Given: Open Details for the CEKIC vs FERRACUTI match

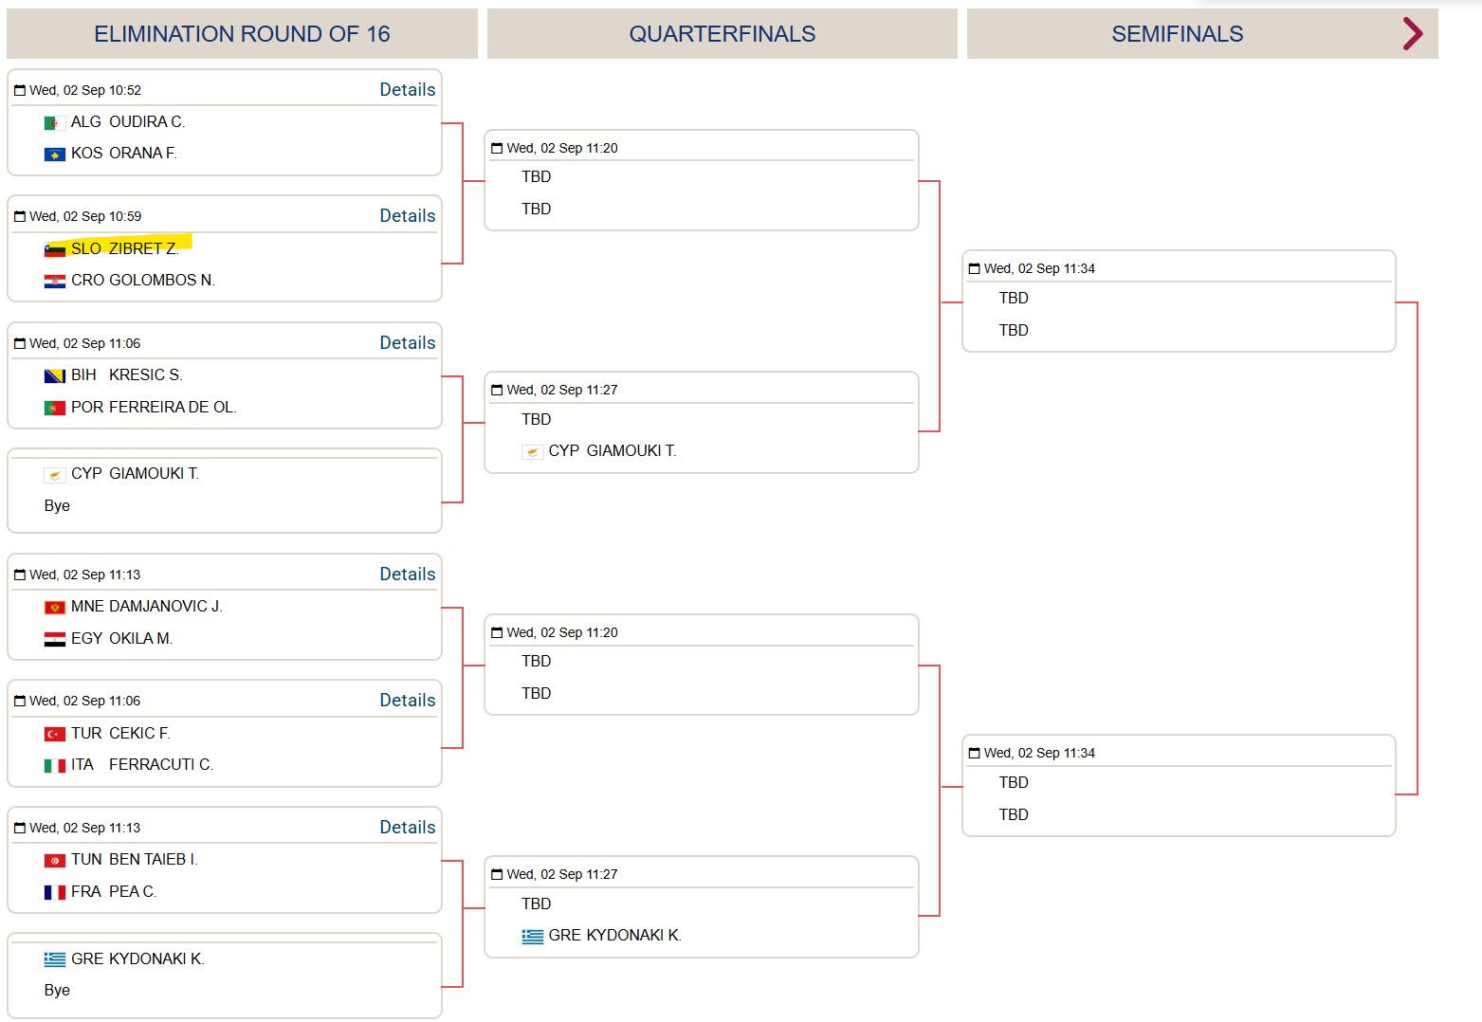Looking at the screenshot, I should [408, 701].
